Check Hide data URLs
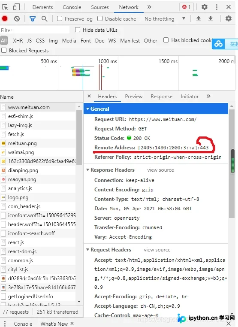The height and width of the screenshot is (327, 238). point(78,30)
